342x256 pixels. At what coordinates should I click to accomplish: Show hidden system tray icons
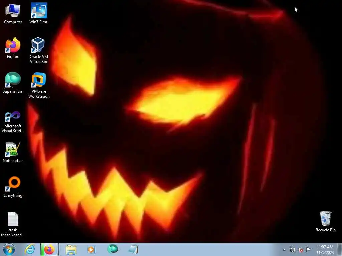pyautogui.click(x=284, y=250)
